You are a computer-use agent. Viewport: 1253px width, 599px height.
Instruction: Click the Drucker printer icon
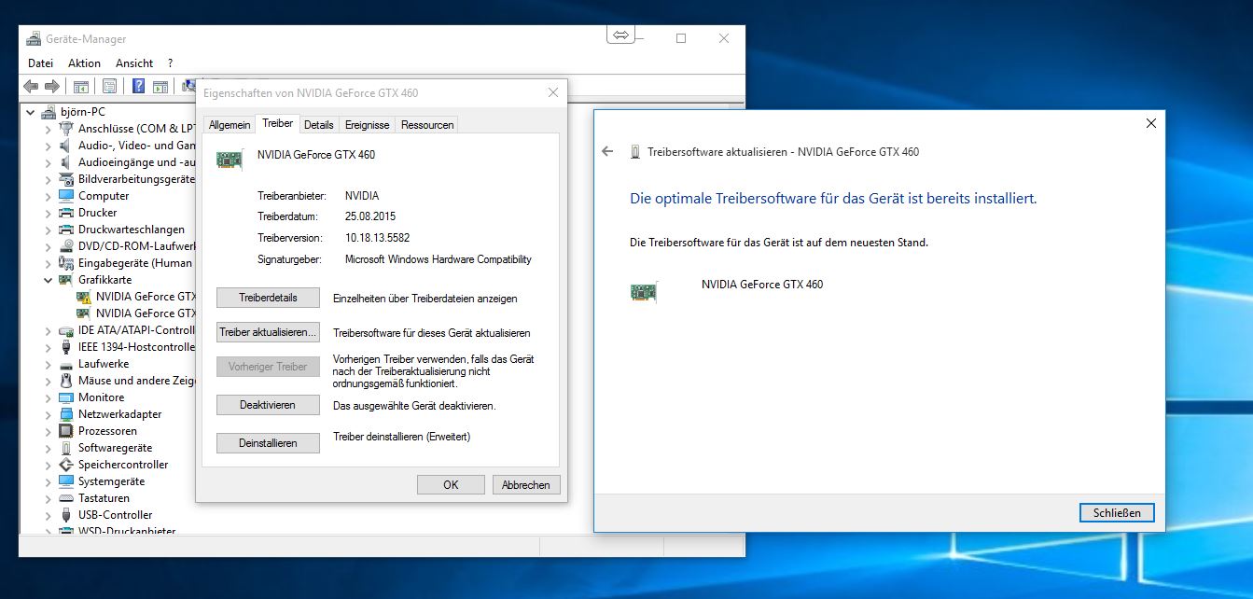pyautogui.click(x=66, y=213)
